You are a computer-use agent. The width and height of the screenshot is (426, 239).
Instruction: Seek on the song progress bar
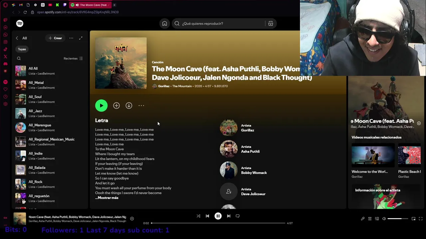pyautogui.click(x=218, y=223)
